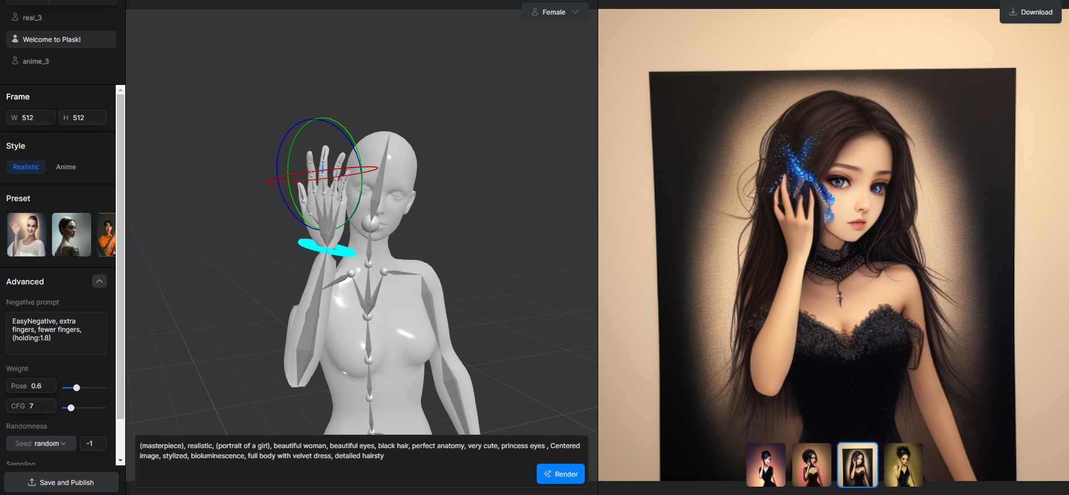Switch style to Realistic
The height and width of the screenshot is (495, 1069).
[26, 167]
